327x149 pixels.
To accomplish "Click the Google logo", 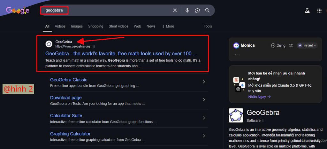I will (18, 10).
